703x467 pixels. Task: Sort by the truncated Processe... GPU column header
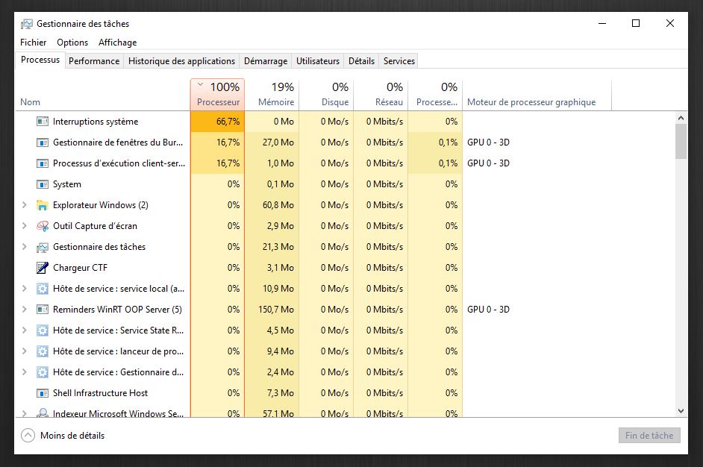(x=435, y=95)
